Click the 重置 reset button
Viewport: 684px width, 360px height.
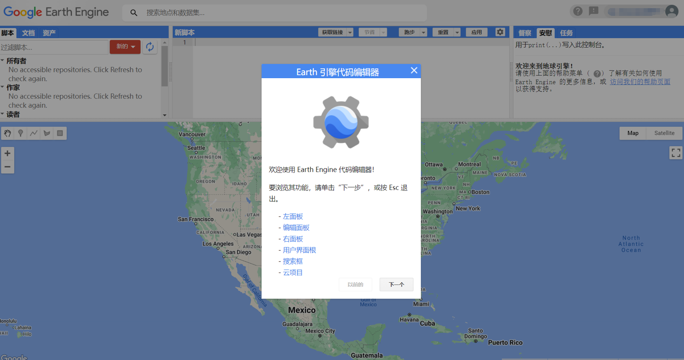(443, 32)
